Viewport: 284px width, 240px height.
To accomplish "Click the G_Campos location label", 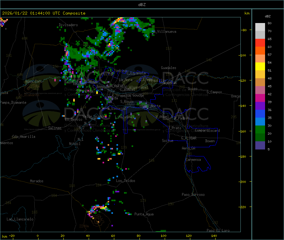I will pyautogui.click(x=215, y=92).
